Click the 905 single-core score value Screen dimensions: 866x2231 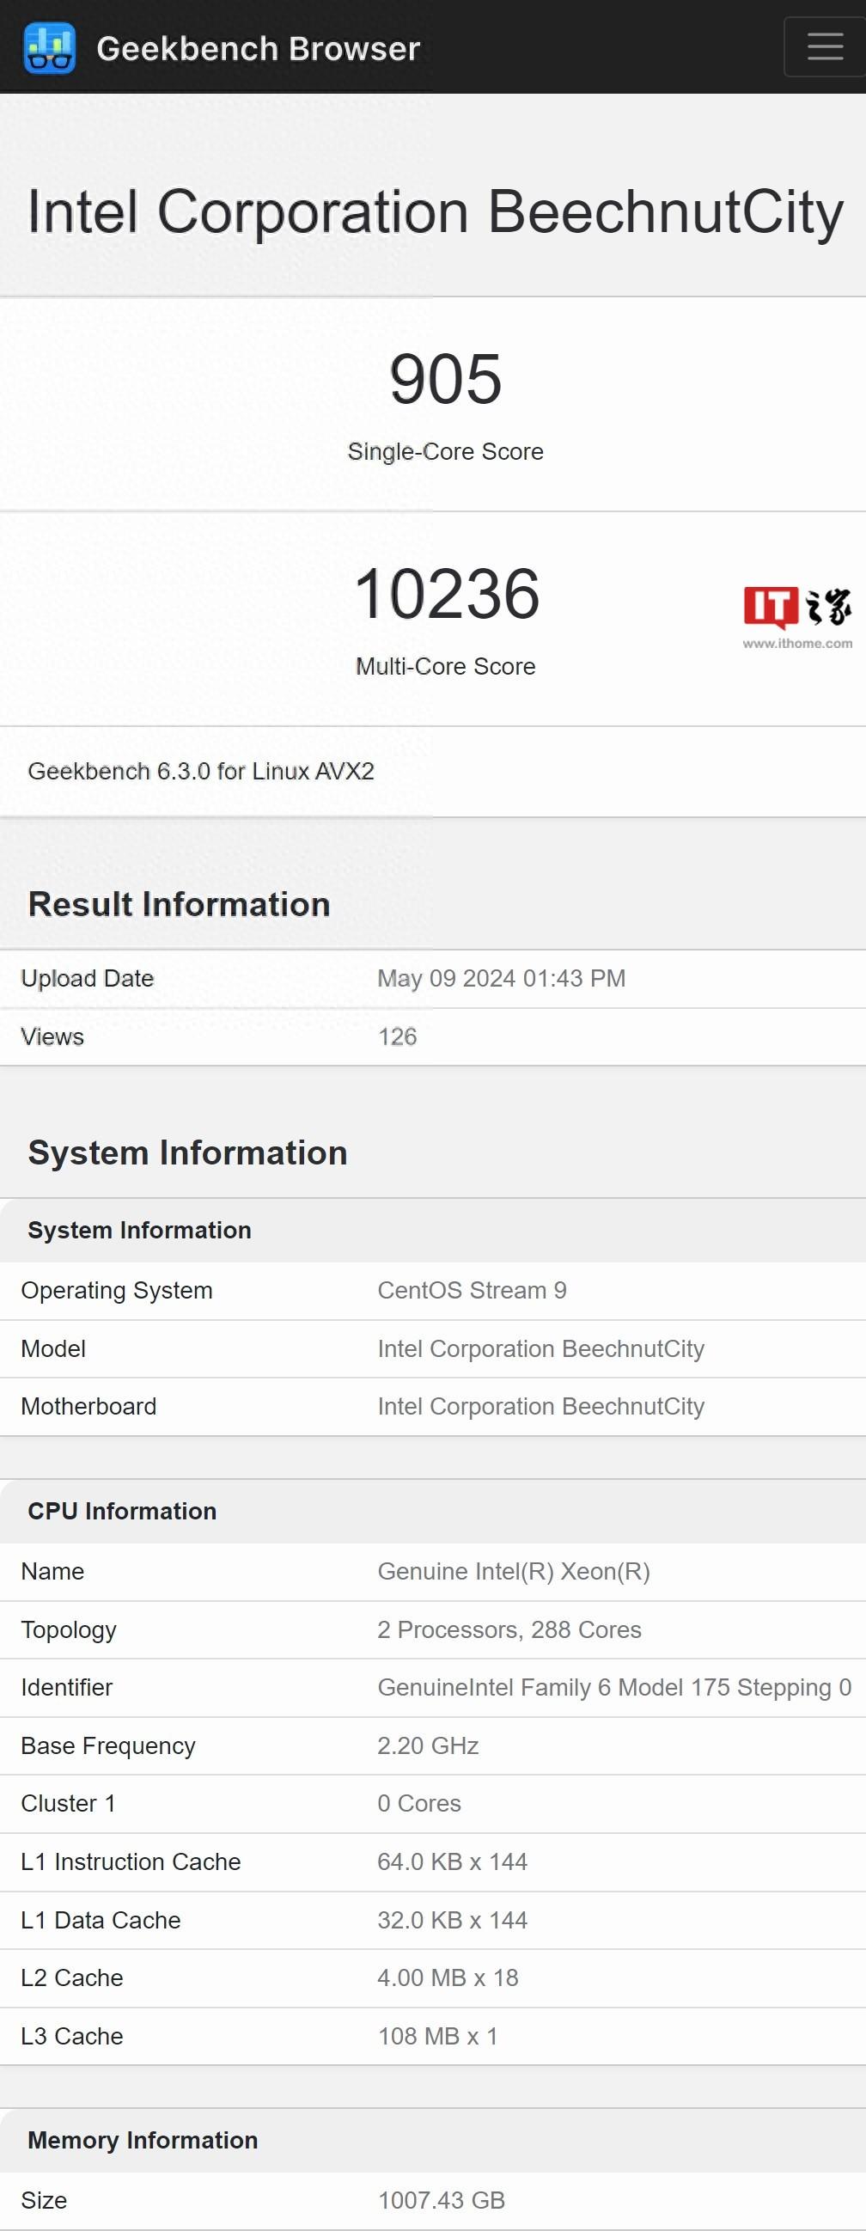coord(445,379)
